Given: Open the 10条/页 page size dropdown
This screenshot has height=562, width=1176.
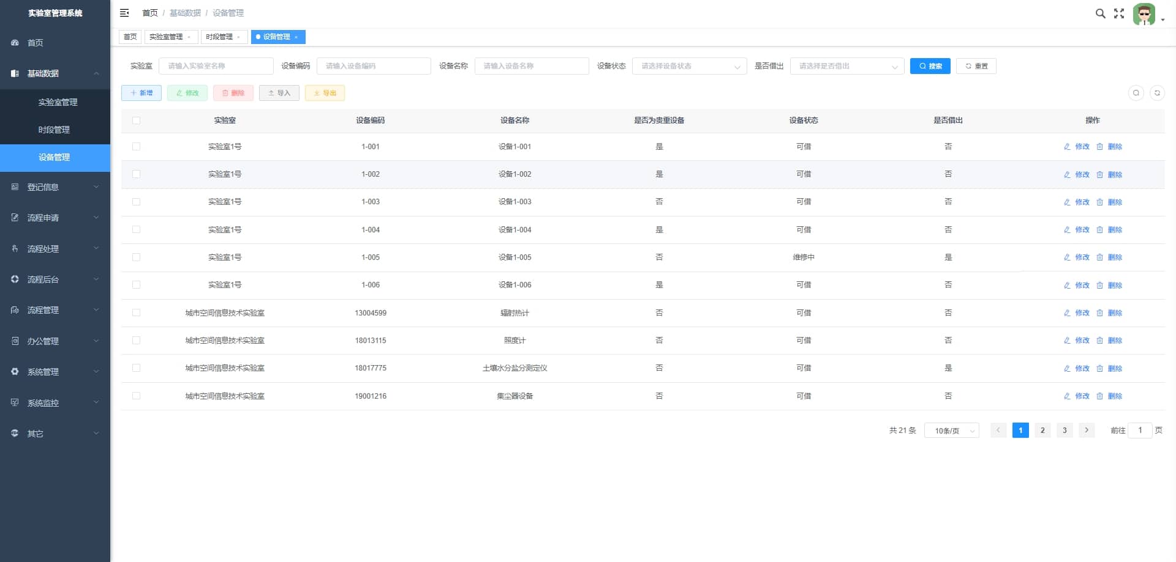Looking at the screenshot, I should coord(951,431).
